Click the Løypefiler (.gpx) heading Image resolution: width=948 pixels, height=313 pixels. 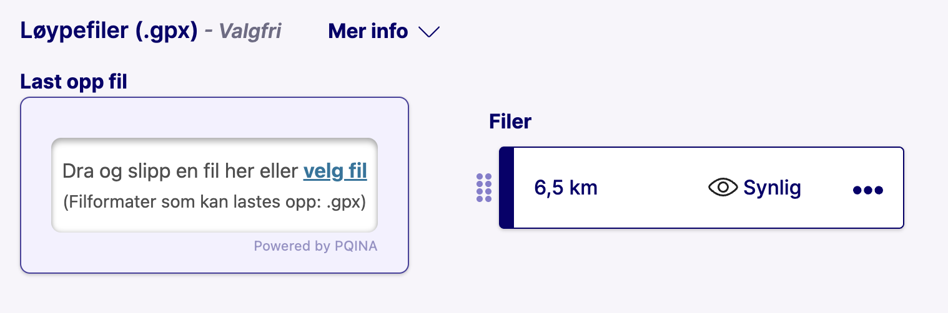tap(109, 31)
